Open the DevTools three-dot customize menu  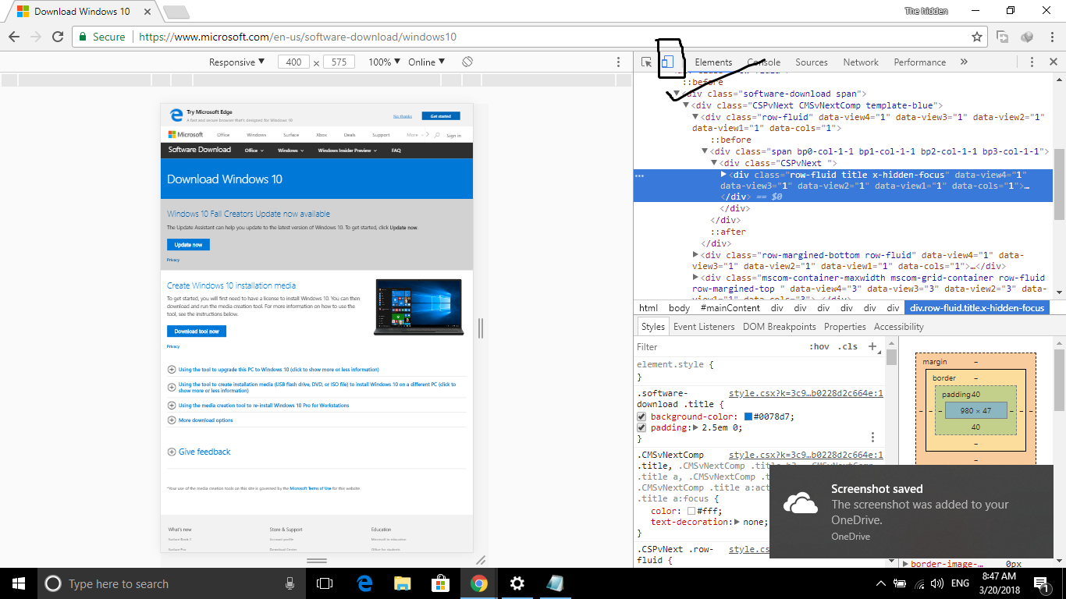pyautogui.click(x=1032, y=62)
